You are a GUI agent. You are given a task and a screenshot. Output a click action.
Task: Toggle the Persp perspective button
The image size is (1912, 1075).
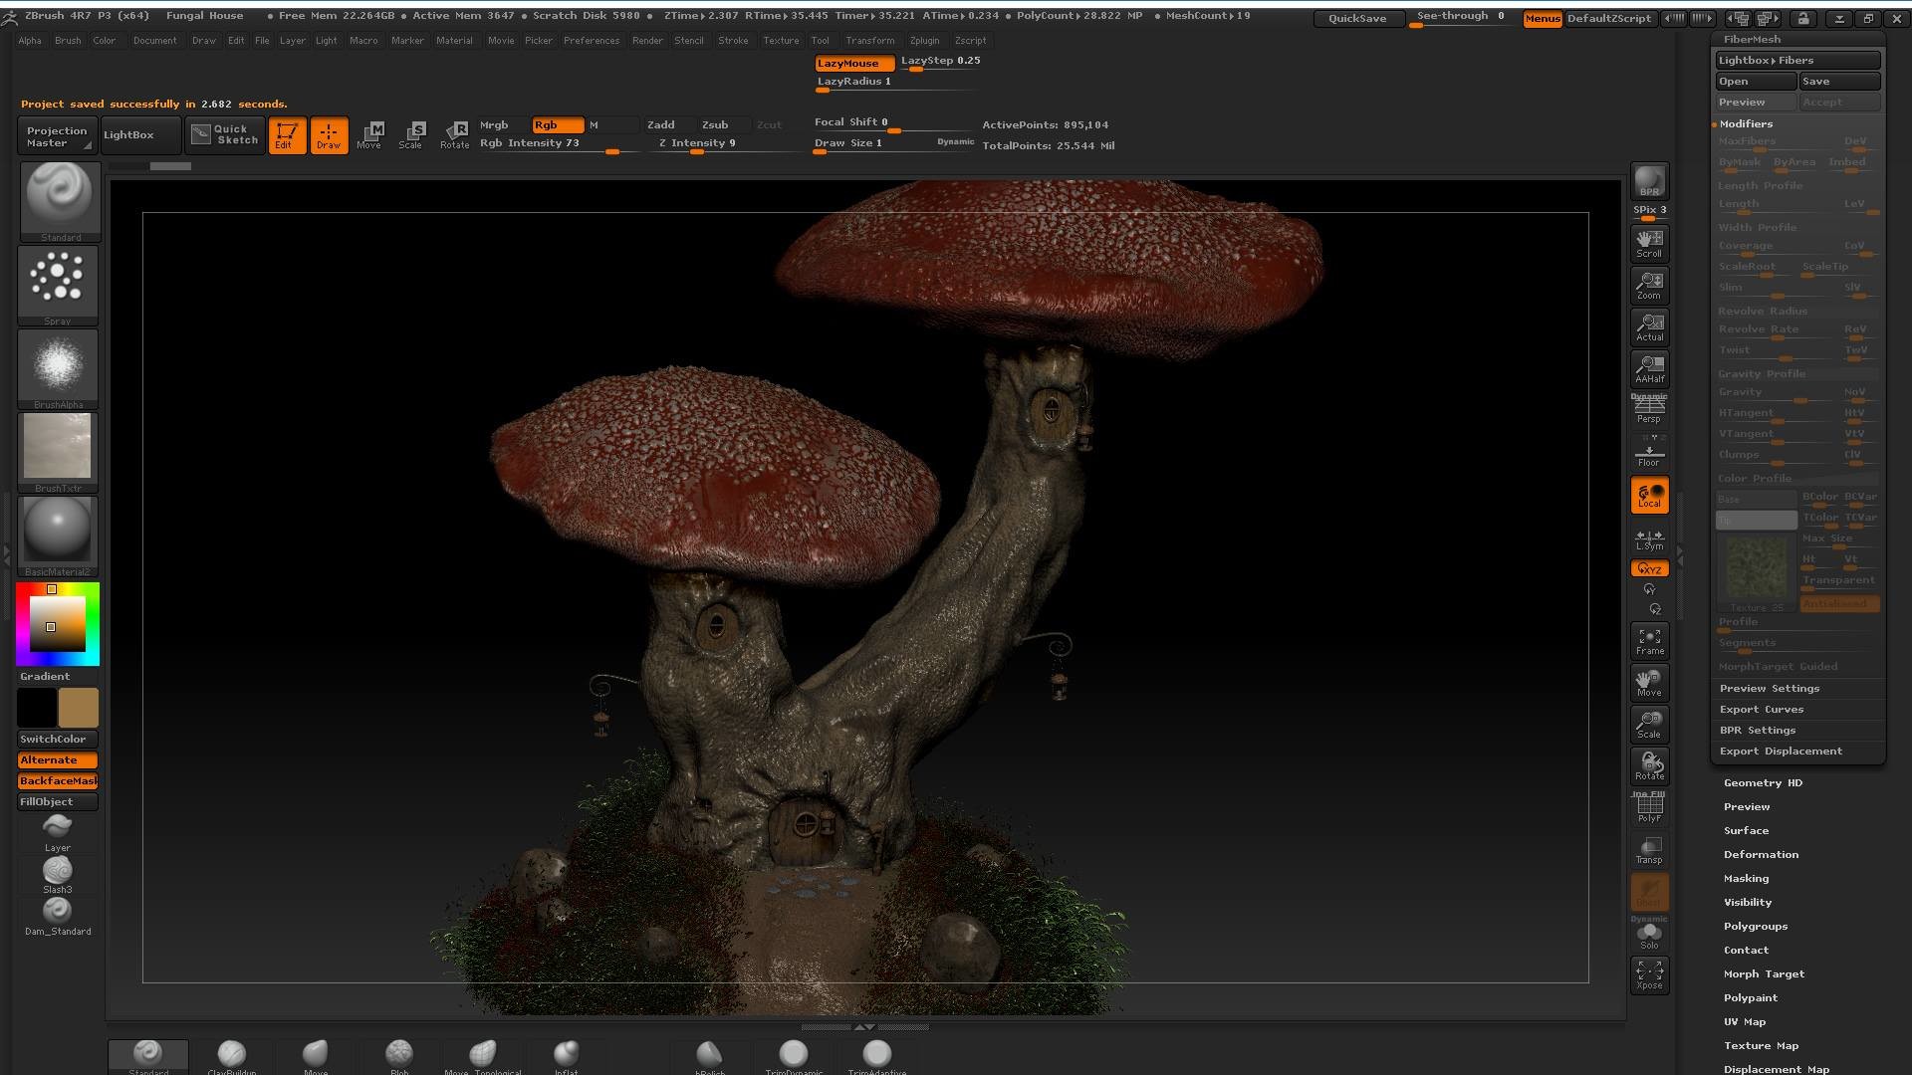[x=1649, y=410]
